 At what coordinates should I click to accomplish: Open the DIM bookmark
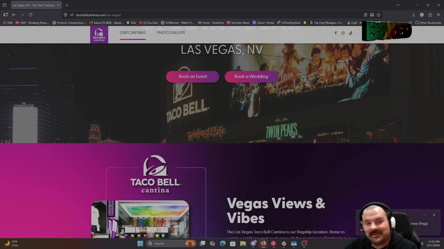tap(8, 23)
